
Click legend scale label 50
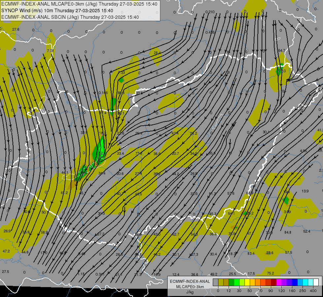coord(249,291)
